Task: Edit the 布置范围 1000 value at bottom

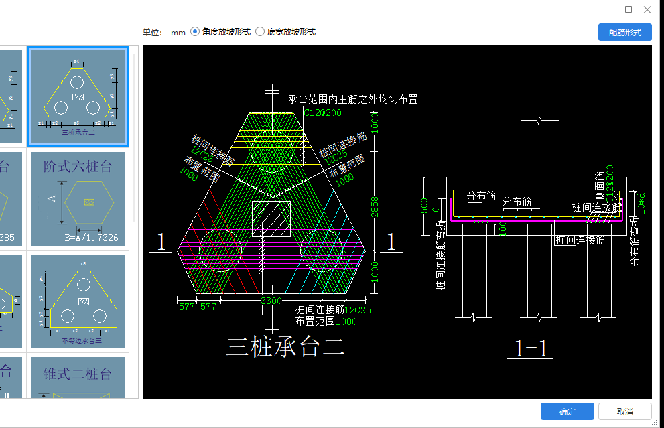Action: [346, 322]
